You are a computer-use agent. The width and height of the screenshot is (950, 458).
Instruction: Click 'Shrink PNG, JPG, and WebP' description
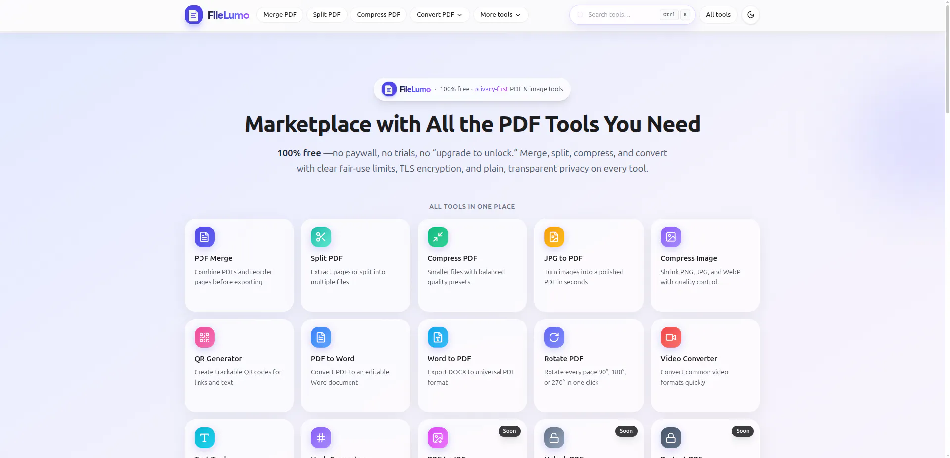(700, 277)
